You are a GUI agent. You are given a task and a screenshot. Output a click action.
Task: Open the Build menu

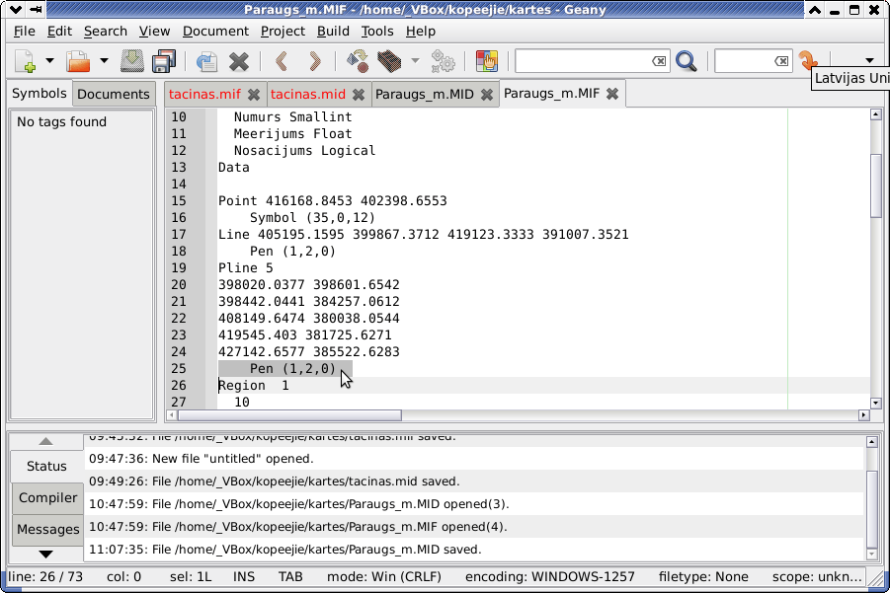(x=333, y=32)
